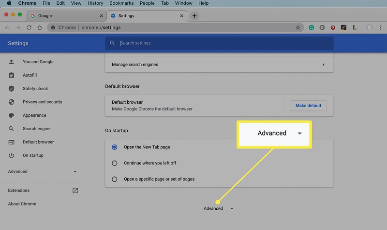Open the red circular extension icon
The image size is (387, 230).
tap(333, 27)
